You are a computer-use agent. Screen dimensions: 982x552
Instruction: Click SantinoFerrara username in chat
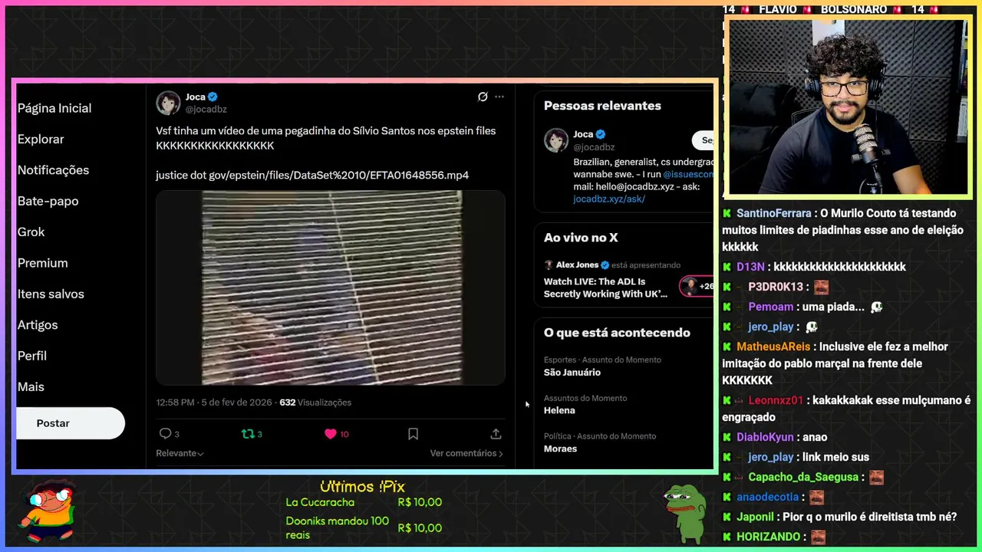click(x=773, y=213)
